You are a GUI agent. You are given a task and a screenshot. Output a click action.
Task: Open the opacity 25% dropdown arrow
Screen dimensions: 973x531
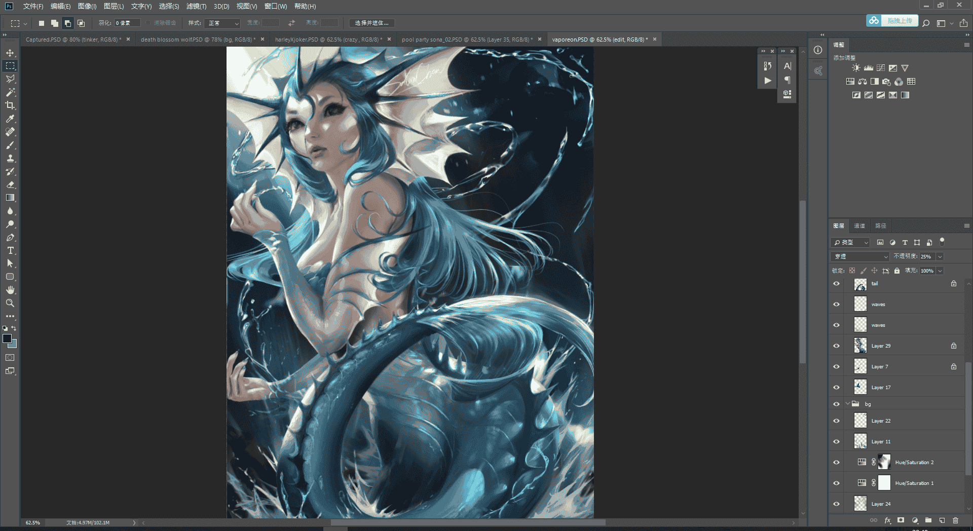click(x=940, y=256)
